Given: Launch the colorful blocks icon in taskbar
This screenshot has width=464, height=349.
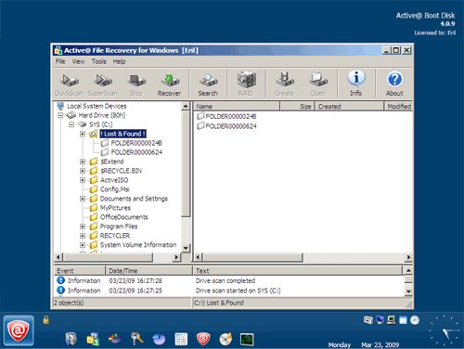Looking at the screenshot, I should [x=93, y=339].
